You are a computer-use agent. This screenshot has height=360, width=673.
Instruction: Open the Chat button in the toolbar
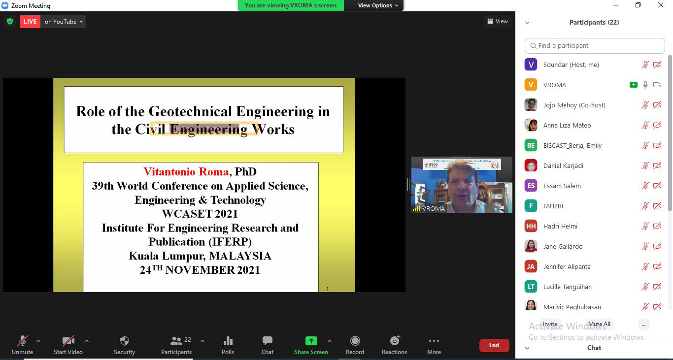coord(268,345)
